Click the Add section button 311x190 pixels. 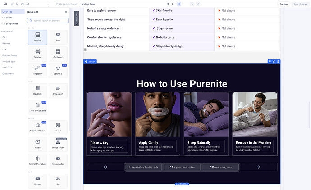(182, 184)
